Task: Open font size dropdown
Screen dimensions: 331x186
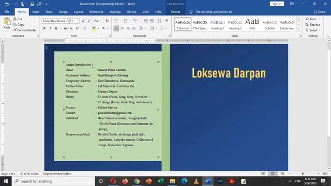Action: click(78, 21)
